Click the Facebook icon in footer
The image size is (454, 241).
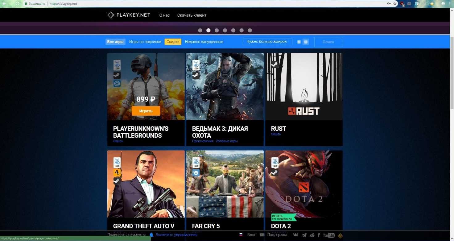[x=319, y=235]
